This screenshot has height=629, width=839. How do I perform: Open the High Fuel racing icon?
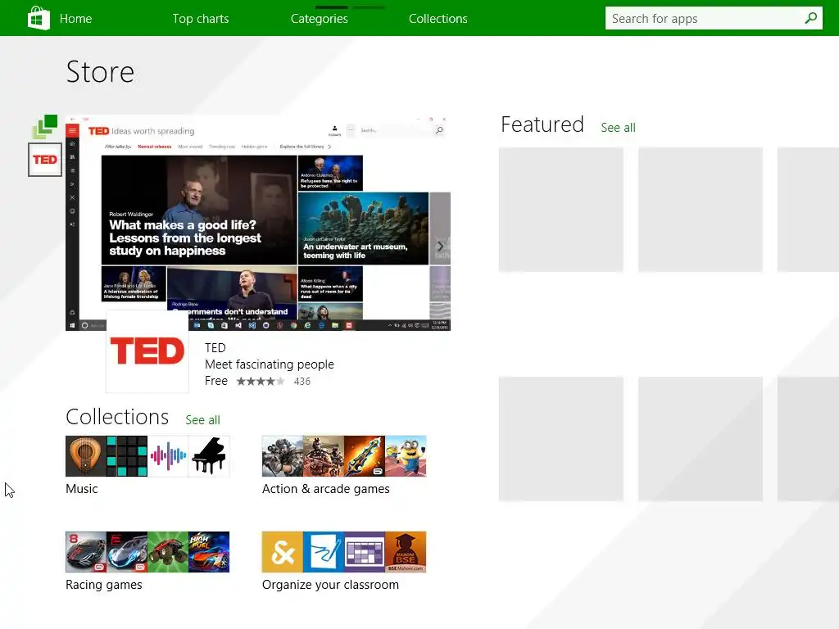coord(209,552)
